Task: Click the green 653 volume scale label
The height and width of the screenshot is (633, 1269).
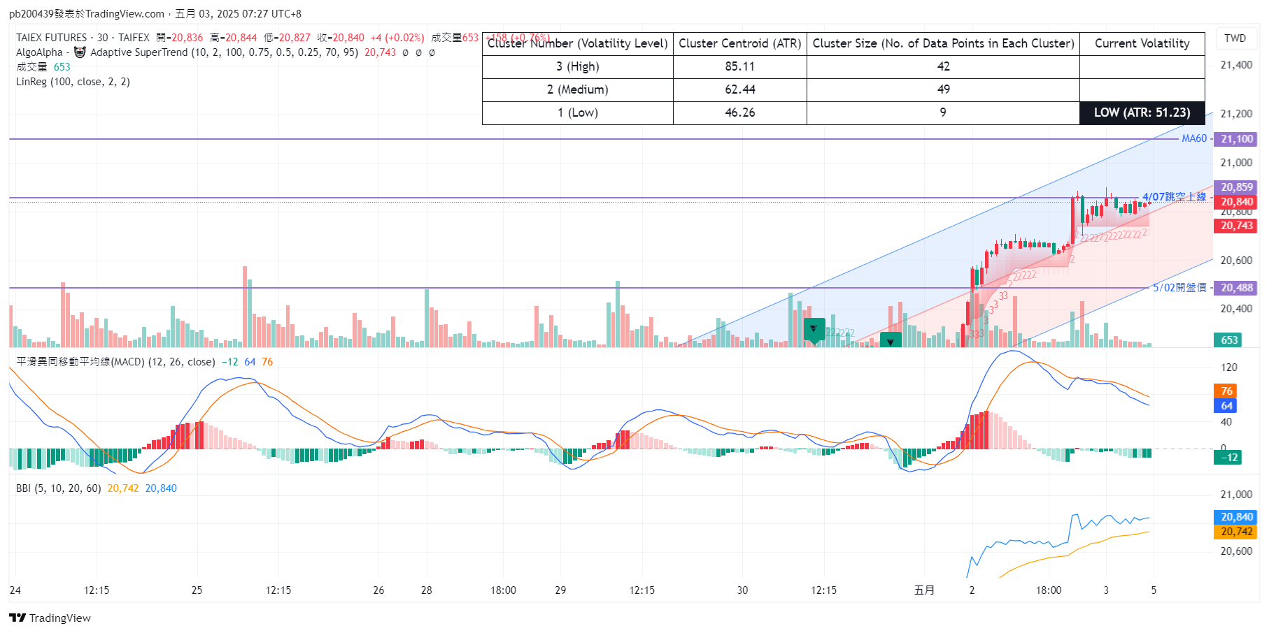Action: (1229, 340)
